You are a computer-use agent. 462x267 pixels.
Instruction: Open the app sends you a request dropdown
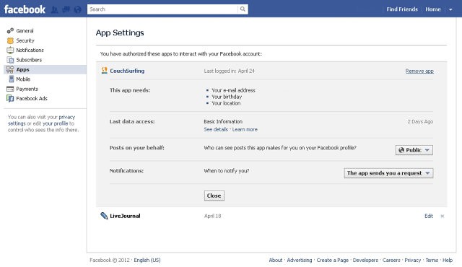(388, 173)
